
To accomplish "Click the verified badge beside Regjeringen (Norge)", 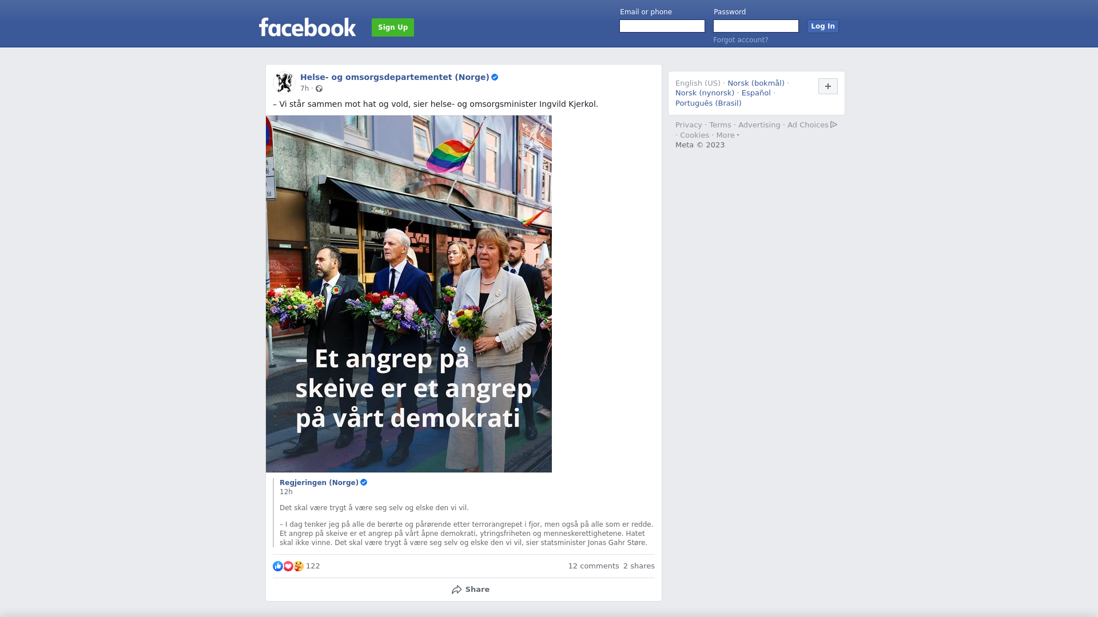I will (364, 483).
